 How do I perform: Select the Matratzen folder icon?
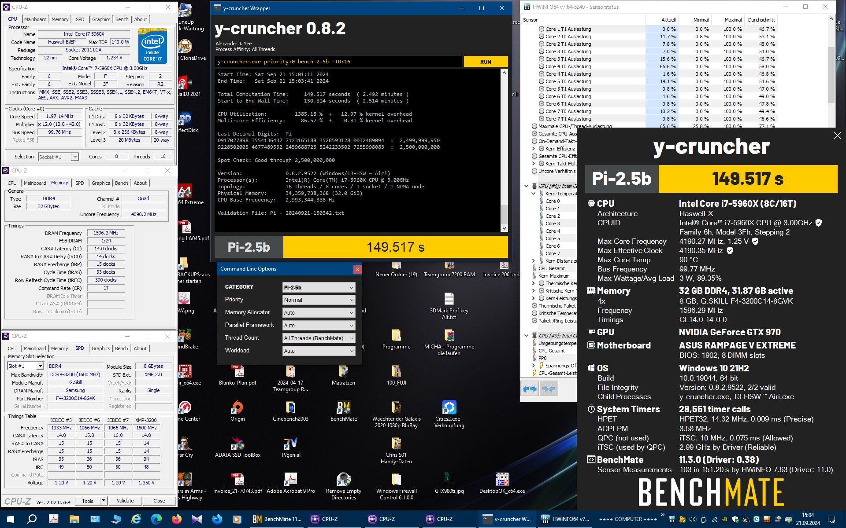tap(343, 375)
